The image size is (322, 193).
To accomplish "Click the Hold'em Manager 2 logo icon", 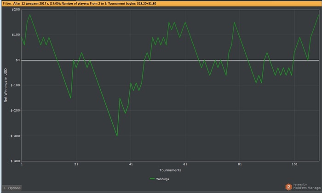I will coord(288,187).
